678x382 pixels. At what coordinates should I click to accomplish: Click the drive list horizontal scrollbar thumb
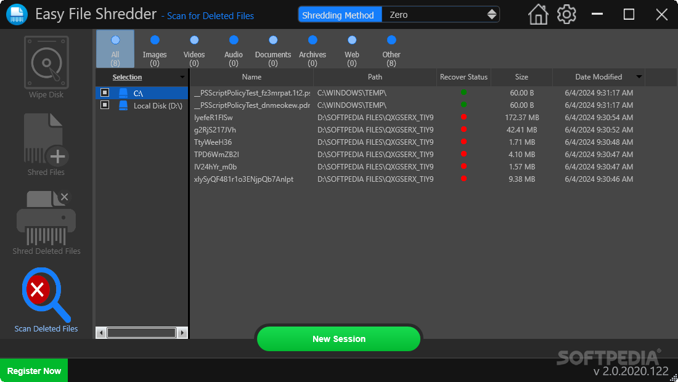[x=141, y=333]
